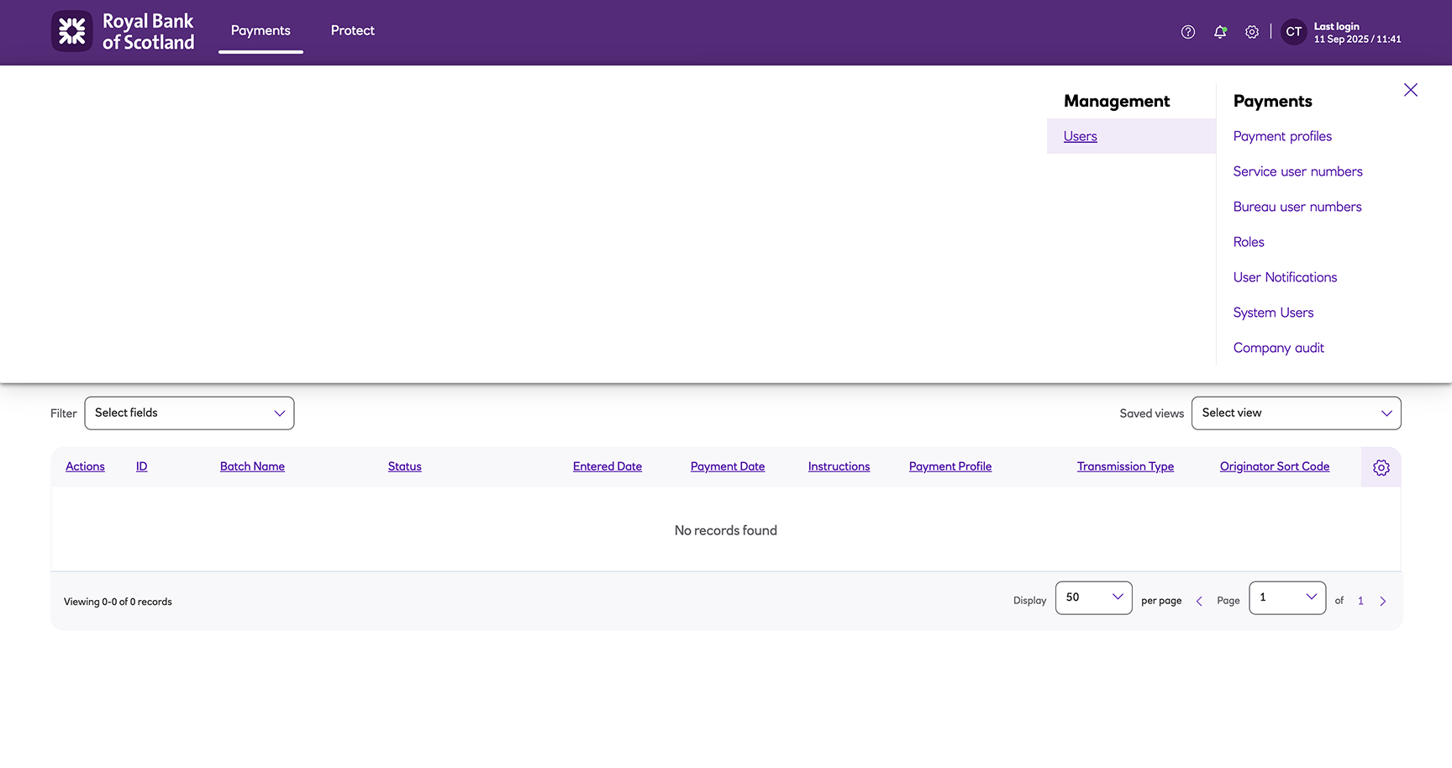Sort by ID column
Viewport: 1452px width, 768px height.
click(141, 466)
